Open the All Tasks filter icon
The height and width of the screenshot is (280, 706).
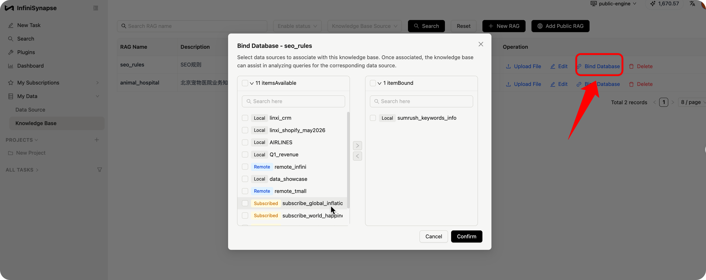coord(100,170)
